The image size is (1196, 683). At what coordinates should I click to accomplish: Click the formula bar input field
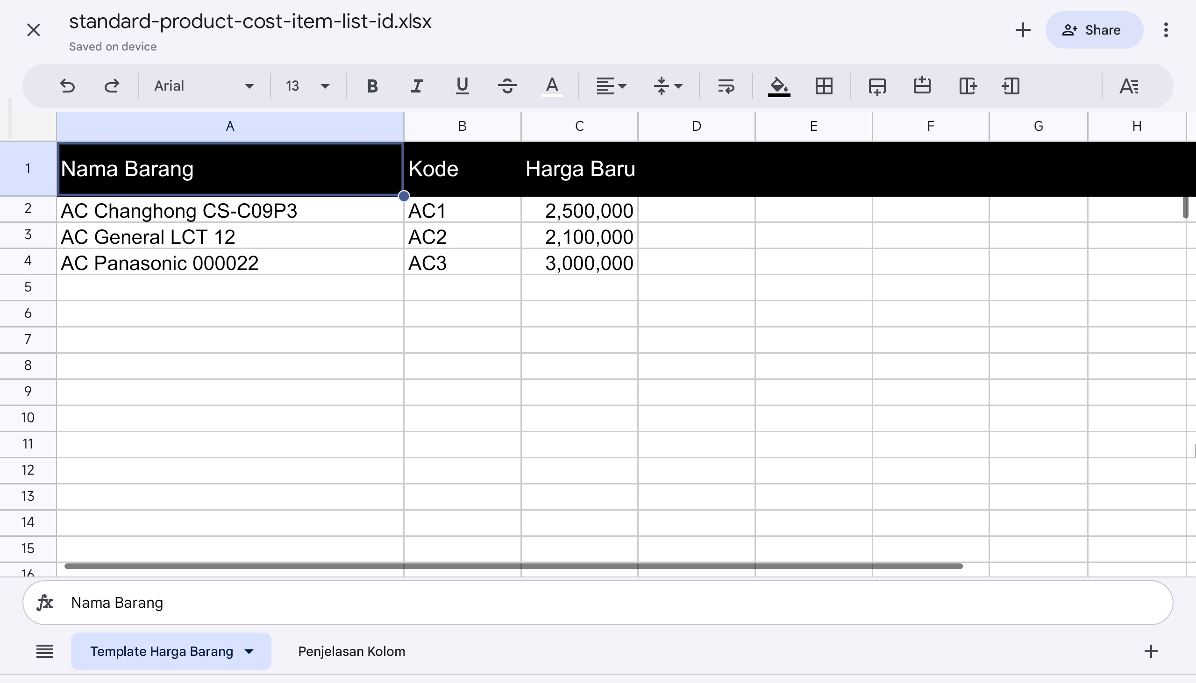pos(610,603)
